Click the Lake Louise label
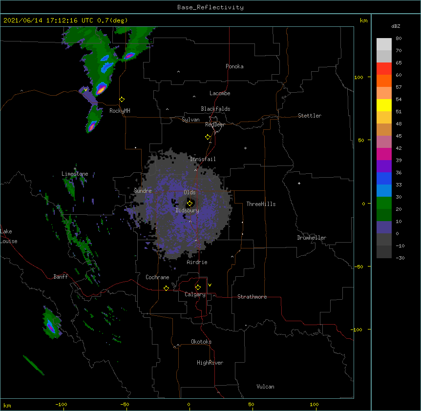The width and height of the screenshot is (421, 411). coord(9,236)
